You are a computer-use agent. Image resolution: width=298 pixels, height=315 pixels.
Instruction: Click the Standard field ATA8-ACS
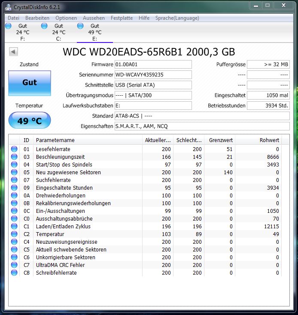(x=202, y=116)
